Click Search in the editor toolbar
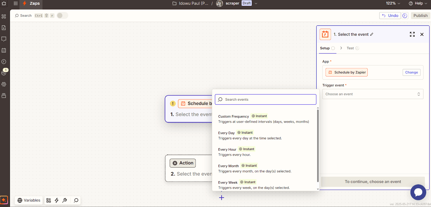Image resolution: width=431 pixels, height=207 pixels. click(23, 16)
